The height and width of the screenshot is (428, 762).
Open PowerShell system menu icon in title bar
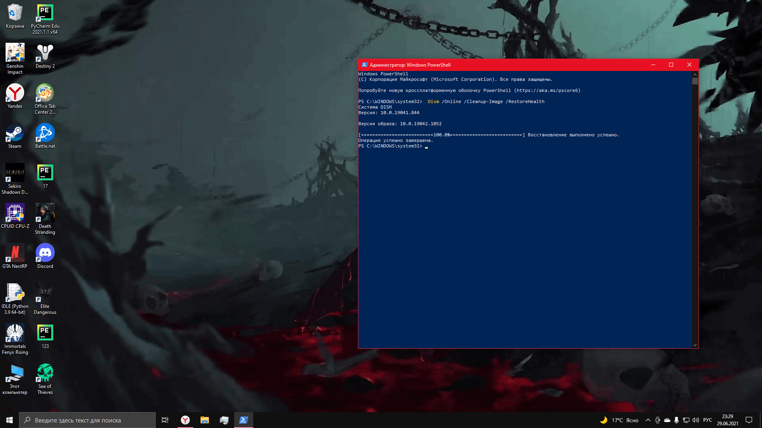coord(364,65)
